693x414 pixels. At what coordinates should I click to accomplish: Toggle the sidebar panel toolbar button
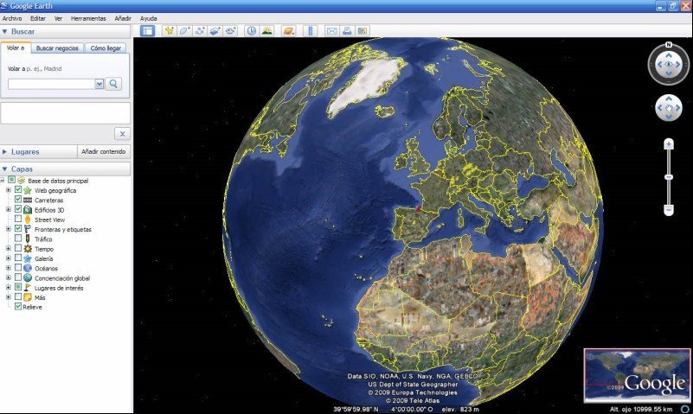[147, 31]
